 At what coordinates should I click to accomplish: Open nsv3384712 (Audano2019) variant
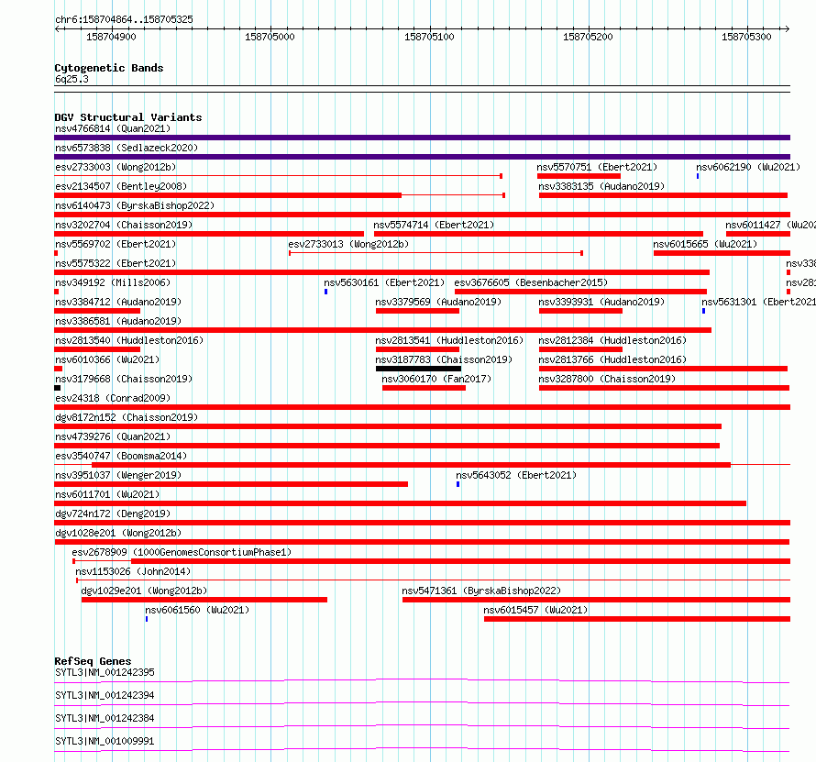click(x=97, y=311)
